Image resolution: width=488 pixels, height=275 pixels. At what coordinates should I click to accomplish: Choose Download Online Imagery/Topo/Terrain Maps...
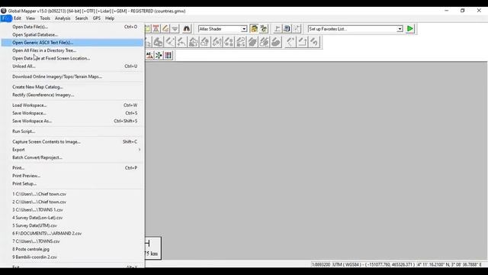72,76
